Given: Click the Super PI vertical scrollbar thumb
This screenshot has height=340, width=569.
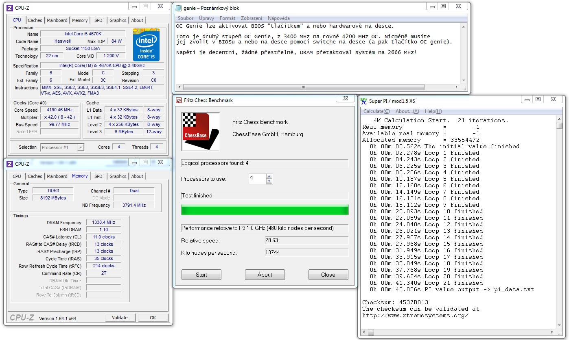Looking at the screenshot, I should point(559,126).
